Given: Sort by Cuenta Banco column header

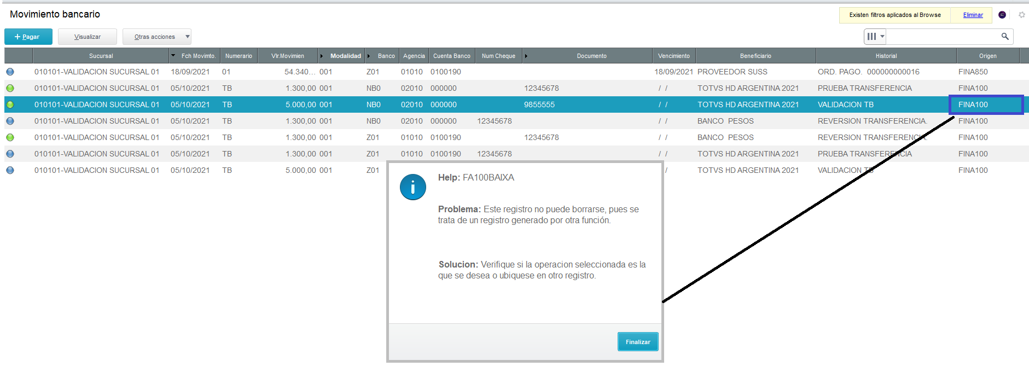Looking at the screenshot, I should [x=452, y=56].
